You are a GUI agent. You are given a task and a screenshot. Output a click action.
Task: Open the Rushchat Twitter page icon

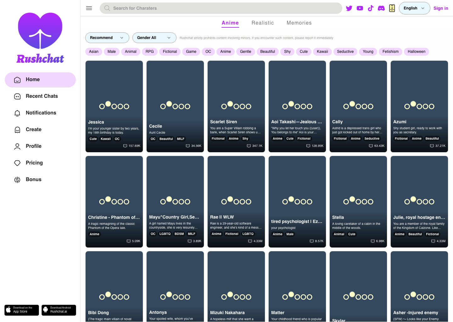[349, 8]
